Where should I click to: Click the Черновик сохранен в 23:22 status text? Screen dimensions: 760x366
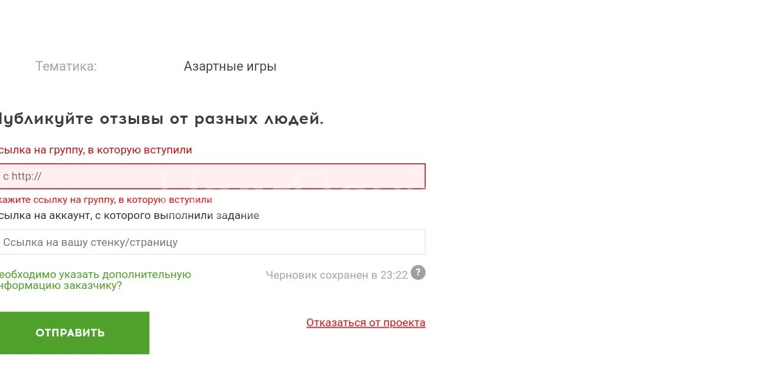pos(337,275)
